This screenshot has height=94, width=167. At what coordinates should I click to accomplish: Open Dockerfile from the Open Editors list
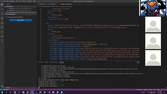20,10
